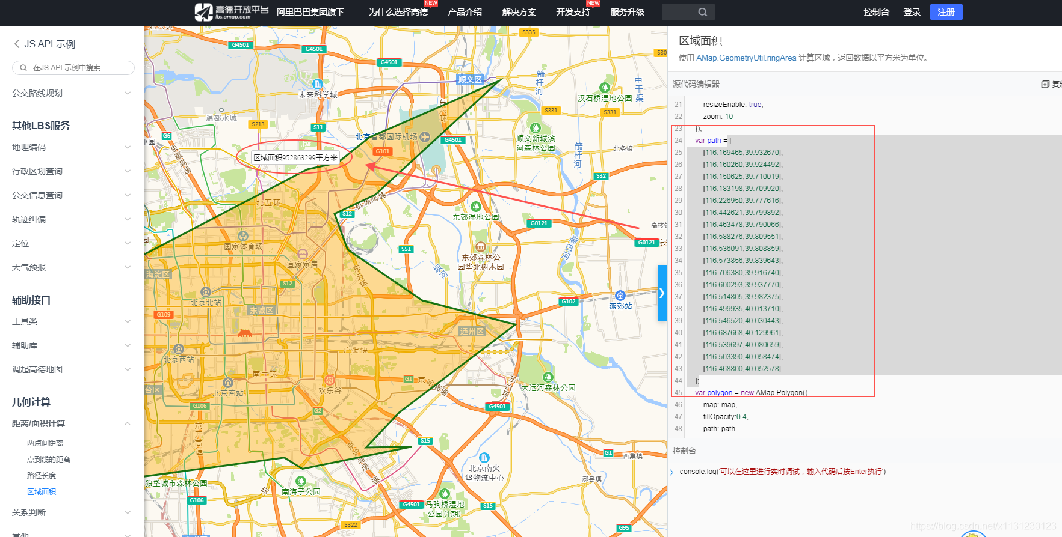This screenshot has height=537, width=1062.
Task: Click the 其他LBS服务 heading
Action: tap(41, 126)
